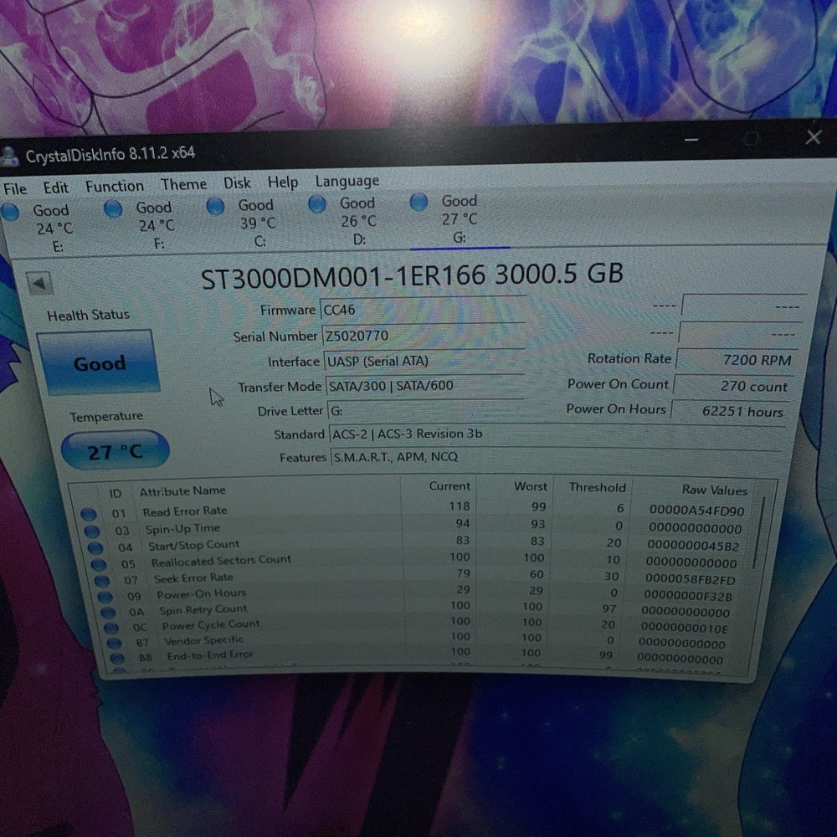Click the Current column header
The image size is (837, 837).
(x=449, y=485)
